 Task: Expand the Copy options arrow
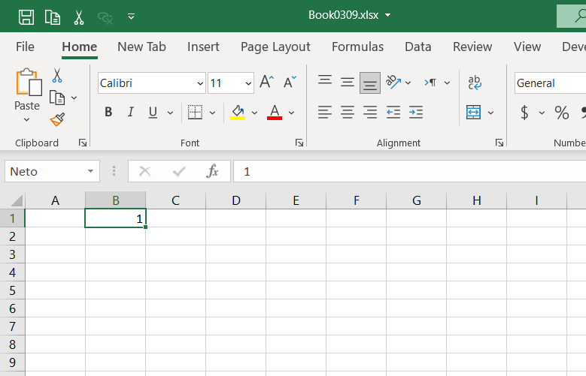coord(74,98)
